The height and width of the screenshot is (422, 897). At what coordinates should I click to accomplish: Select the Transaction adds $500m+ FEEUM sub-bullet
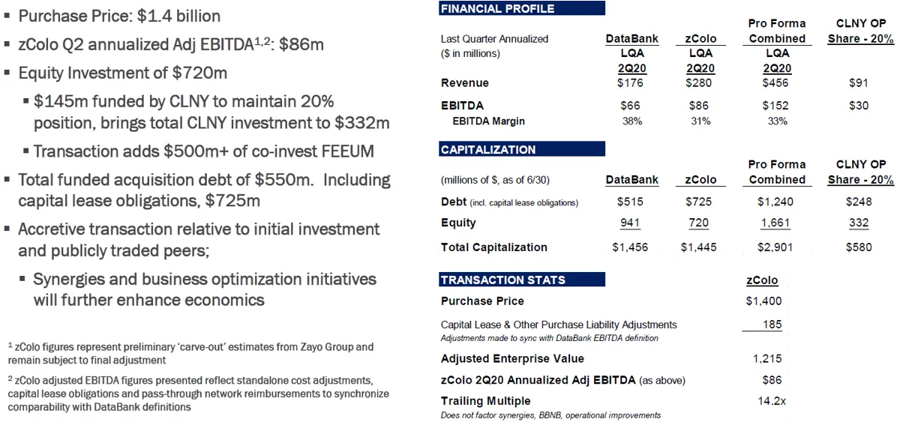point(204,151)
